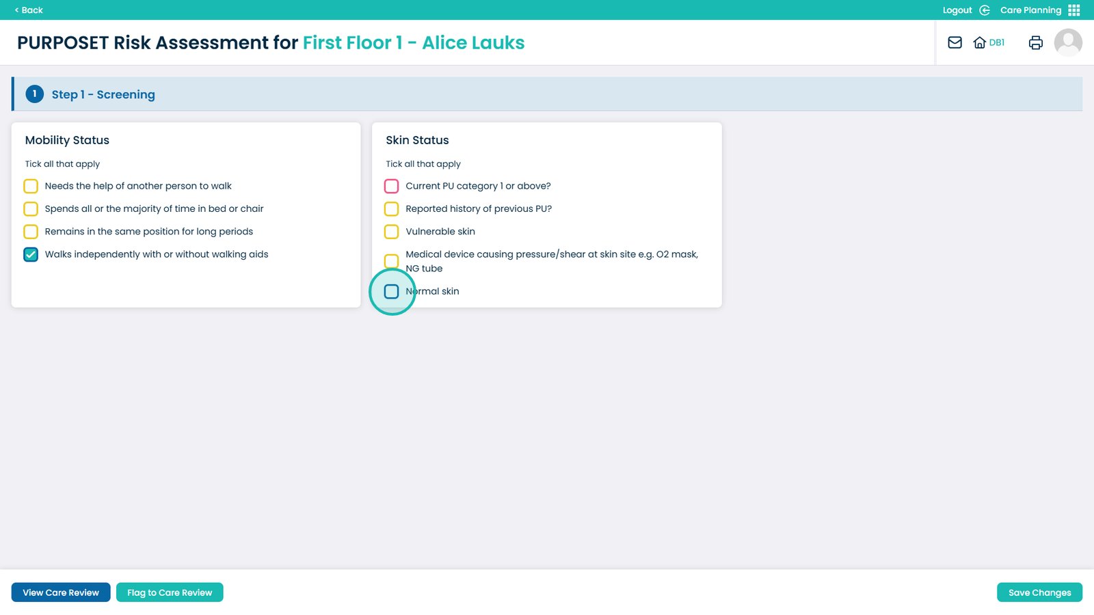Image resolution: width=1094 pixels, height=615 pixels.
Task: Tick the 'Vulnerable skin' checkbox
Action: coord(392,232)
